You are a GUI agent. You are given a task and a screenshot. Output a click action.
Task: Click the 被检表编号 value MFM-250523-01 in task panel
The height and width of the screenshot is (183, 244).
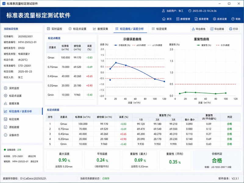click(27, 42)
